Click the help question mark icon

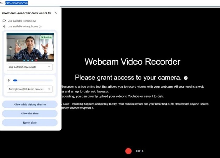coord(186,78)
